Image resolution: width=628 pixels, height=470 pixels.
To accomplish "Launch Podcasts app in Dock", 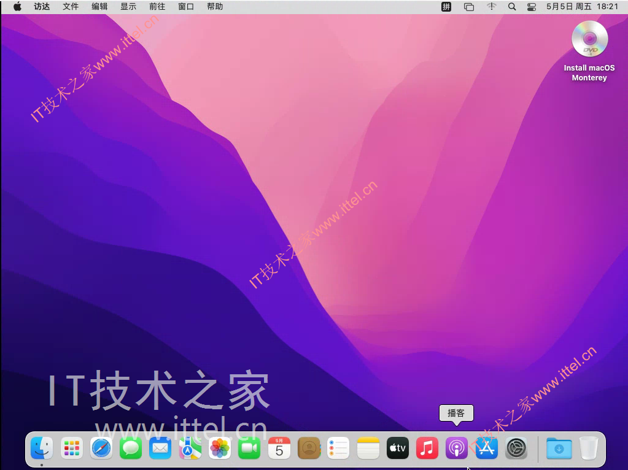I will pos(457,448).
